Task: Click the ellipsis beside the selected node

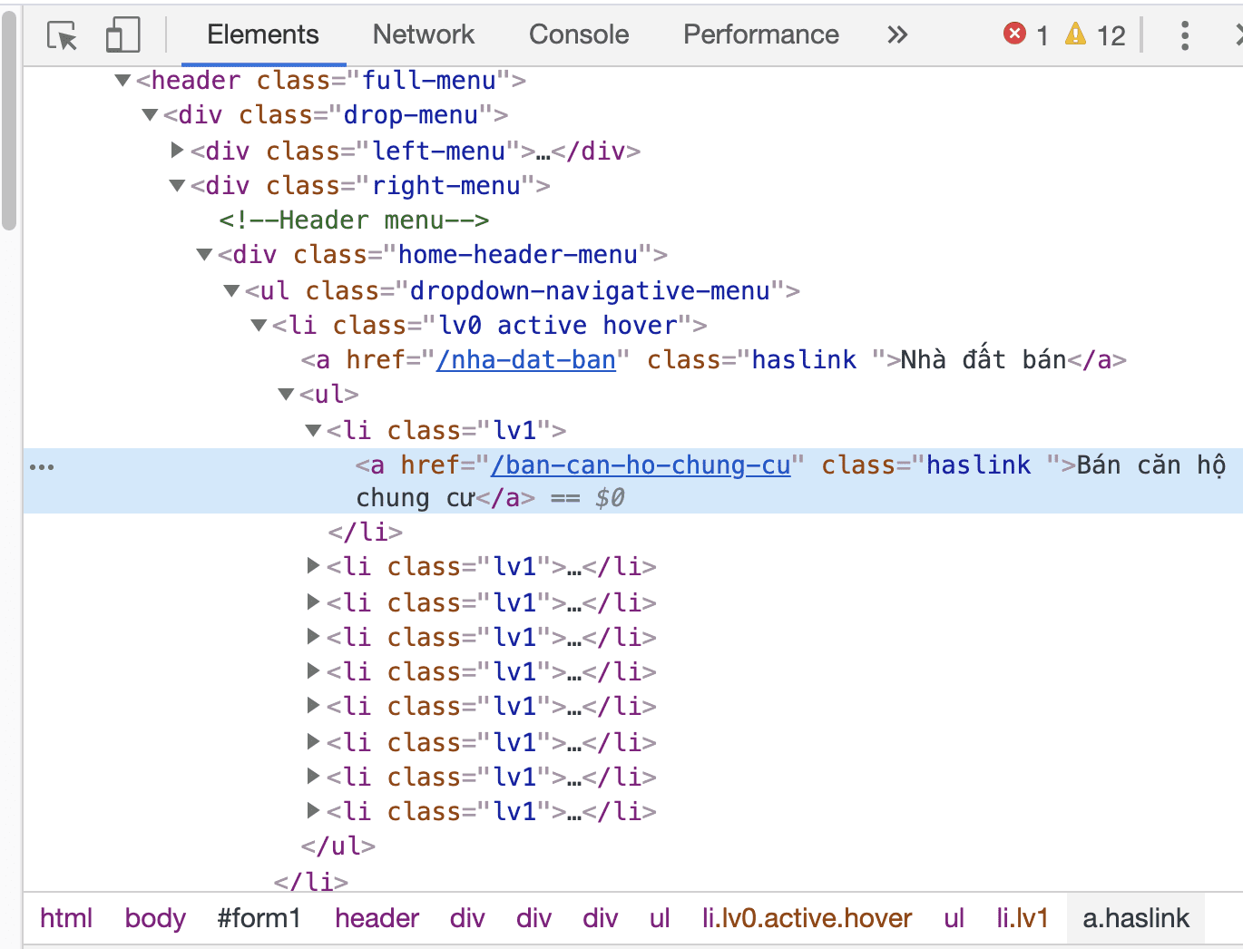Action: pos(42,467)
